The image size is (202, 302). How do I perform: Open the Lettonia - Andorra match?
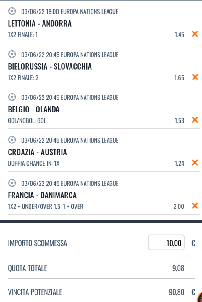coord(40,23)
